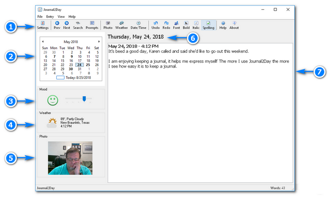Select May 12 in the calendar
Screen dimensions: 330x199
click(97, 56)
